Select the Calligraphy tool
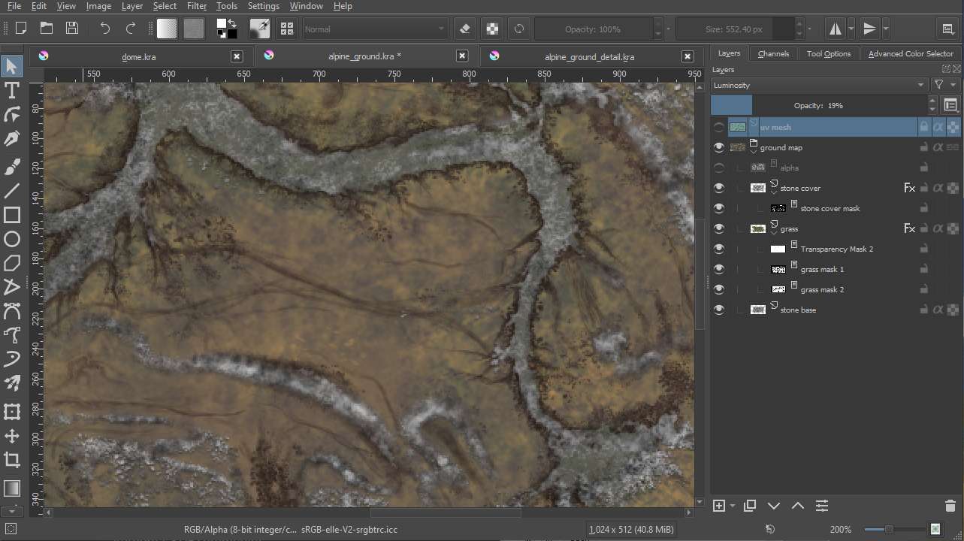The image size is (964, 541). pyautogui.click(x=12, y=140)
